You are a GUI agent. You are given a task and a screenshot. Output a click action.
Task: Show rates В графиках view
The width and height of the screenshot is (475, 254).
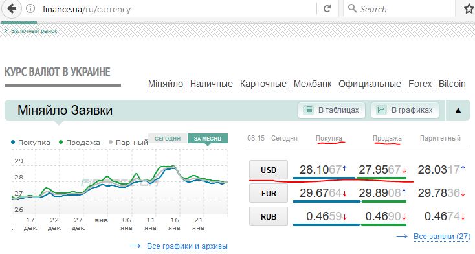(405, 110)
